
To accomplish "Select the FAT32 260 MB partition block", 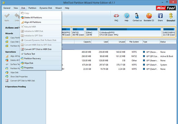I will (x=78, y=32).
